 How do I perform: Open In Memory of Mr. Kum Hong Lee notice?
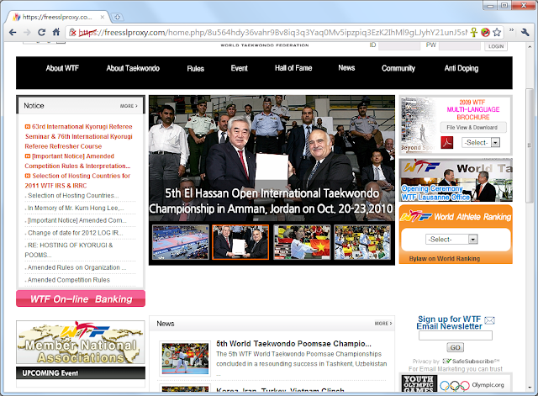pyautogui.click(x=76, y=208)
